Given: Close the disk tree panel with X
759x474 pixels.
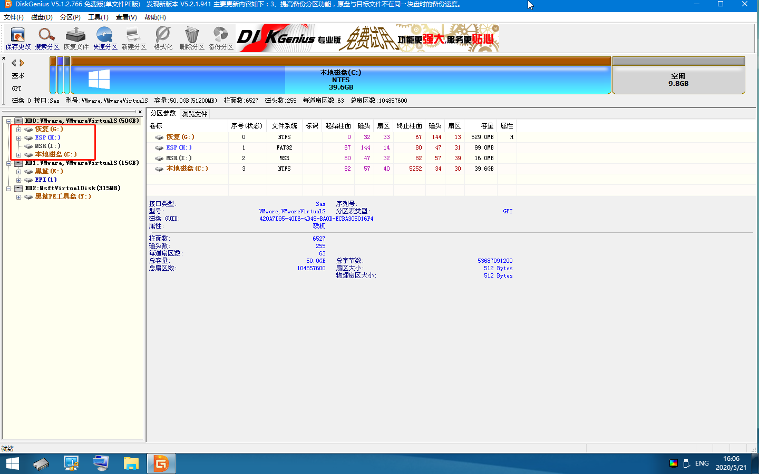Looking at the screenshot, I should pos(140,112).
